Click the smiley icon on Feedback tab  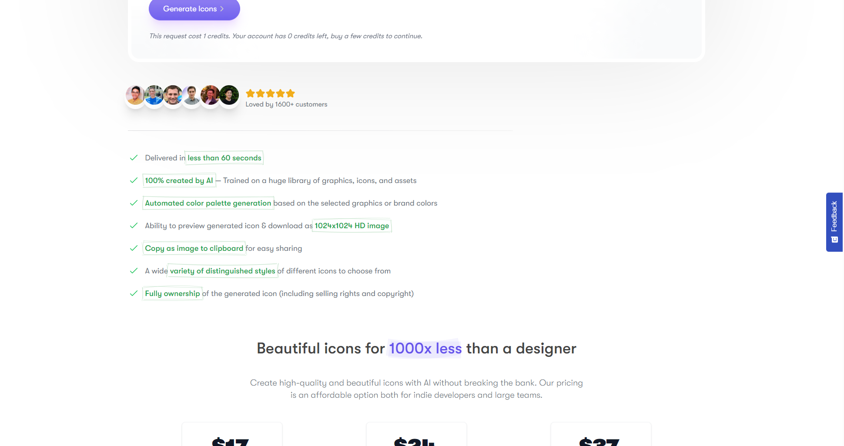834,240
